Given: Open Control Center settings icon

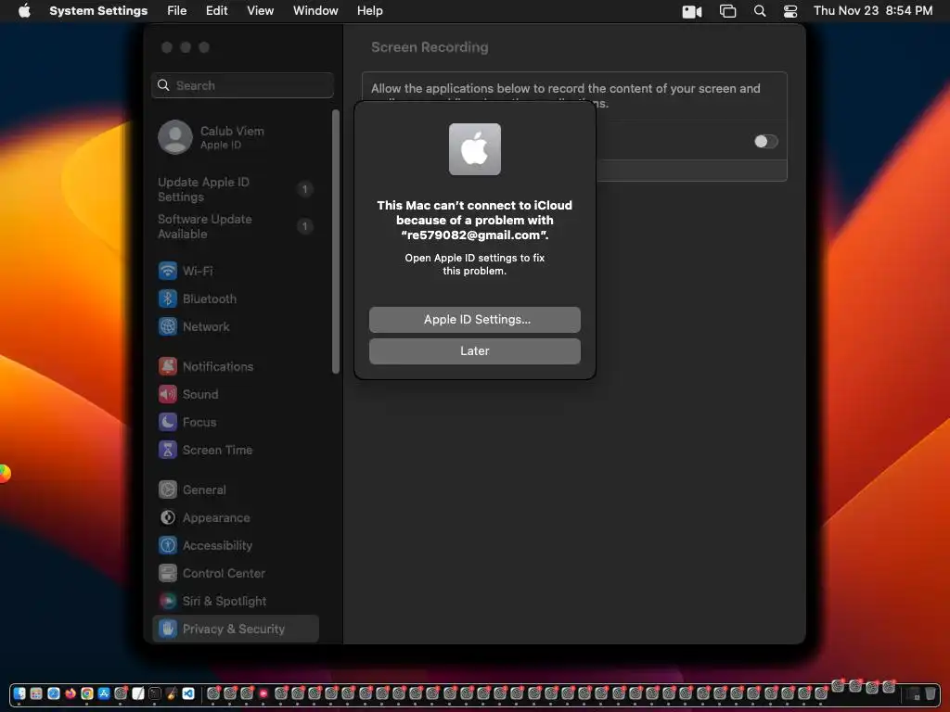Looking at the screenshot, I should [168, 573].
